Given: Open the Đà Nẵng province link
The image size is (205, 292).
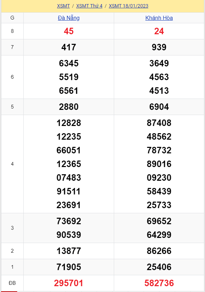Looking at the screenshot, I should click(69, 18).
